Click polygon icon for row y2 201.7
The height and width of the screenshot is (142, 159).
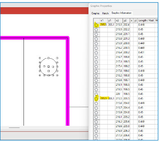[x=96, y=34]
